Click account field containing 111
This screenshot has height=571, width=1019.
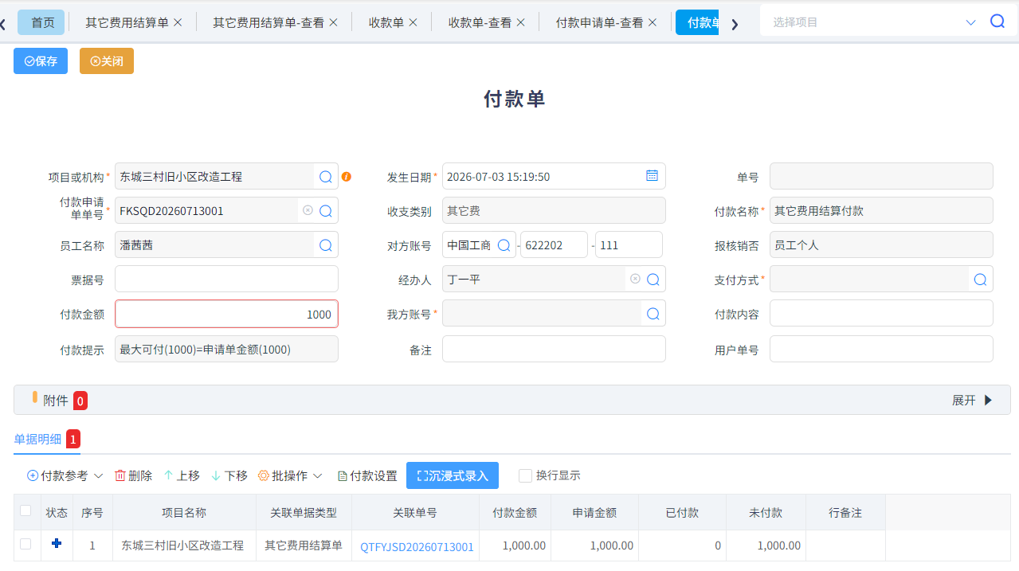click(629, 244)
